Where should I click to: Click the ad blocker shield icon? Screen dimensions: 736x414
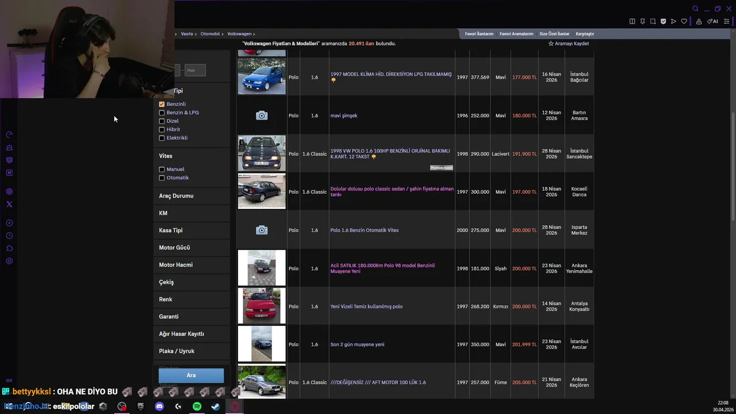pos(663,21)
